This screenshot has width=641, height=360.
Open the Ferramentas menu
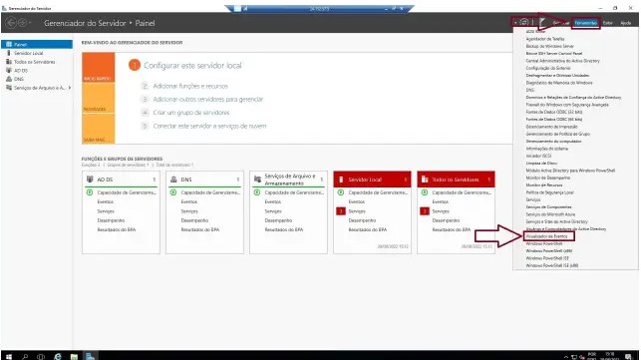(x=586, y=23)
